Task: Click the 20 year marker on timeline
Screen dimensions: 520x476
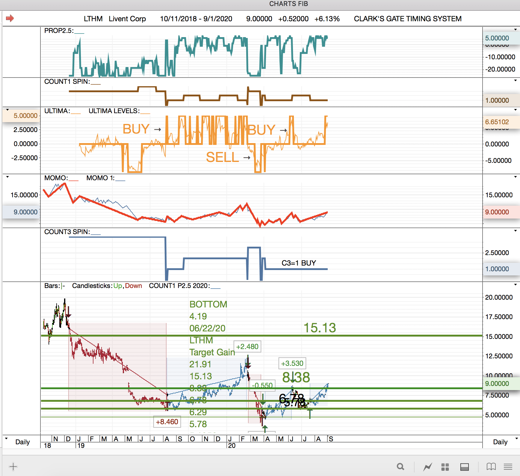Action: [x=232, y=445]
